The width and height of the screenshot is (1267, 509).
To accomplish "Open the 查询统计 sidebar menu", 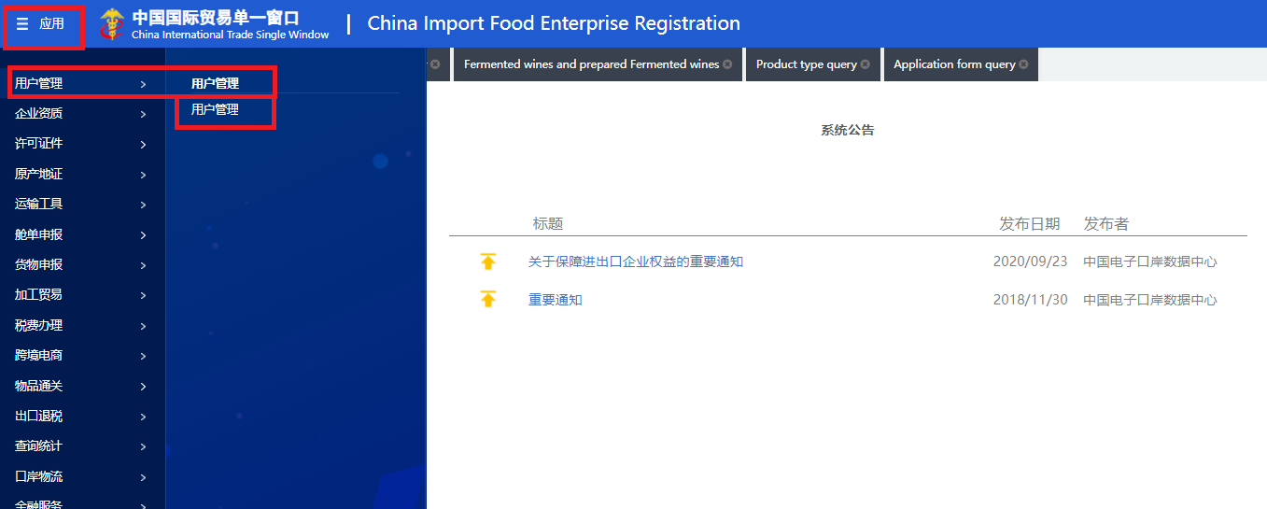I will tap(39, 446).
